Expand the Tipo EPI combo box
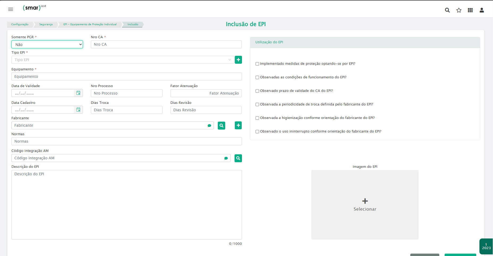493x256 pixels. 123,60
